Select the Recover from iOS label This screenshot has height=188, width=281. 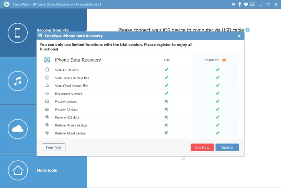53,30
